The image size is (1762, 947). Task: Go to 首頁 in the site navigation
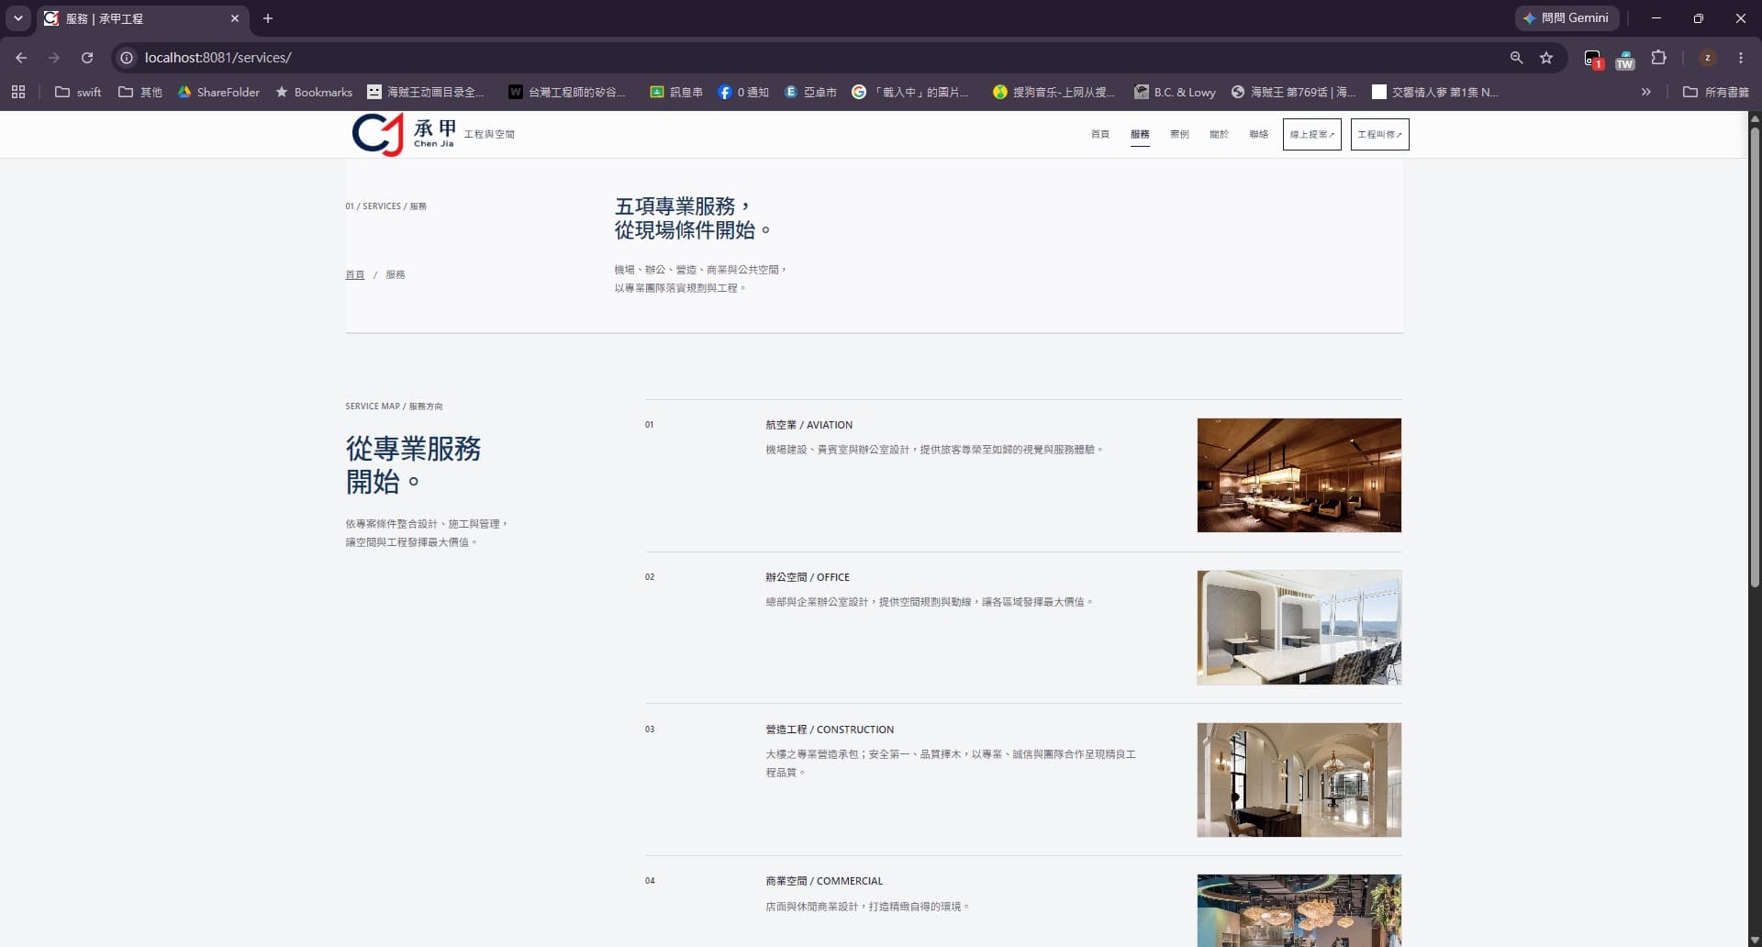(1099, 134)
